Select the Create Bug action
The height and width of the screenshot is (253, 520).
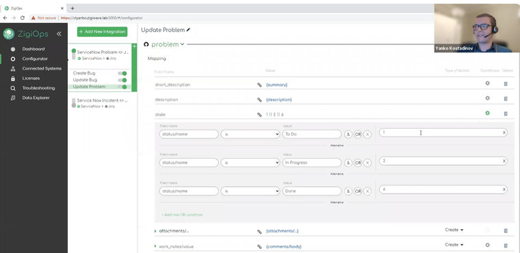(x=84, y=73)
